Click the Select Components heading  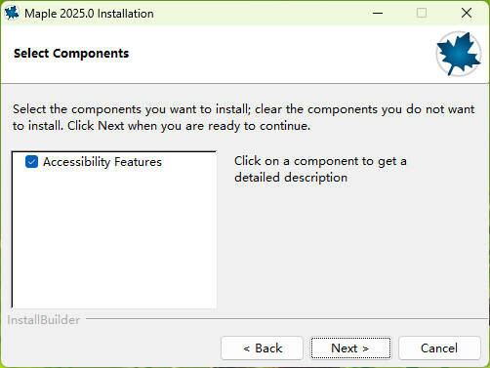[x=71, y=54]
